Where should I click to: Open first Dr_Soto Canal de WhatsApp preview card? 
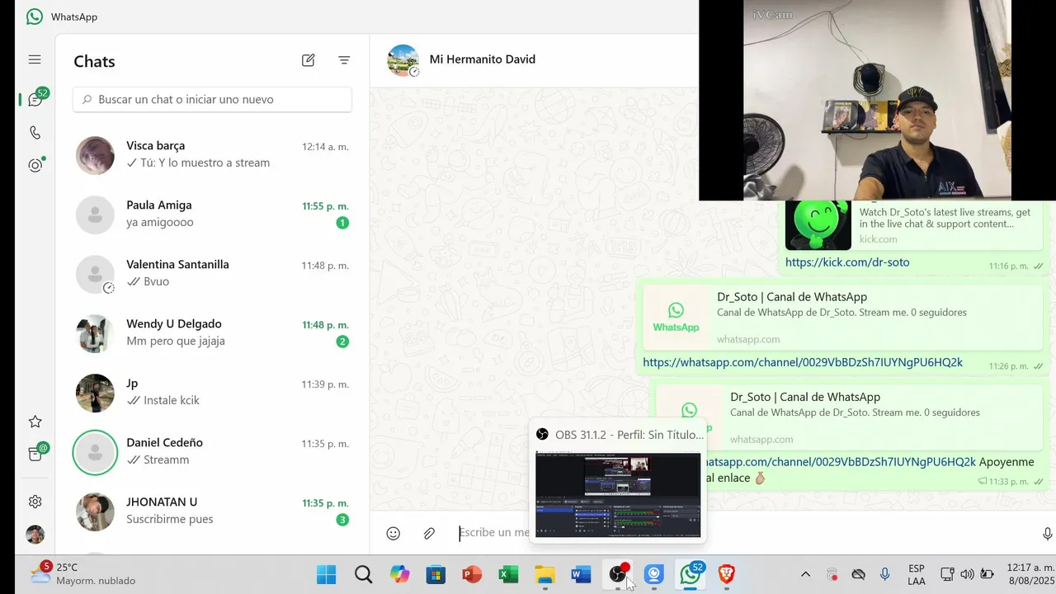click(842, 318)
